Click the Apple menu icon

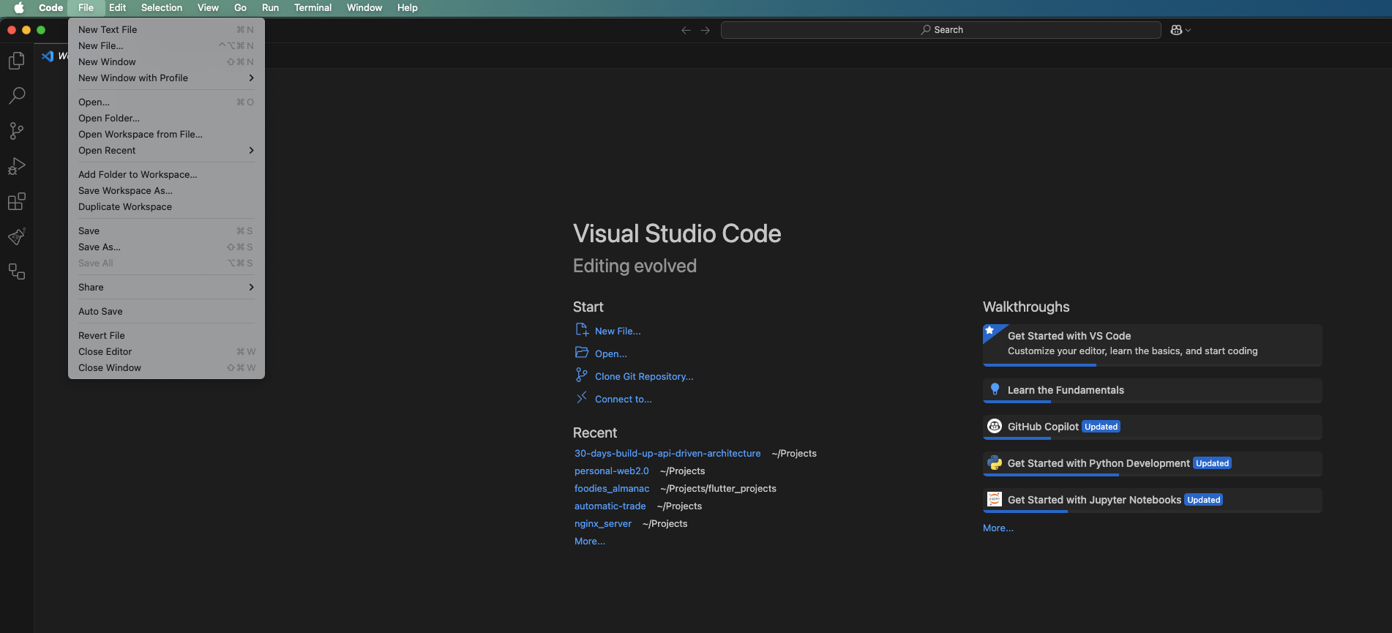coord(20,7)
